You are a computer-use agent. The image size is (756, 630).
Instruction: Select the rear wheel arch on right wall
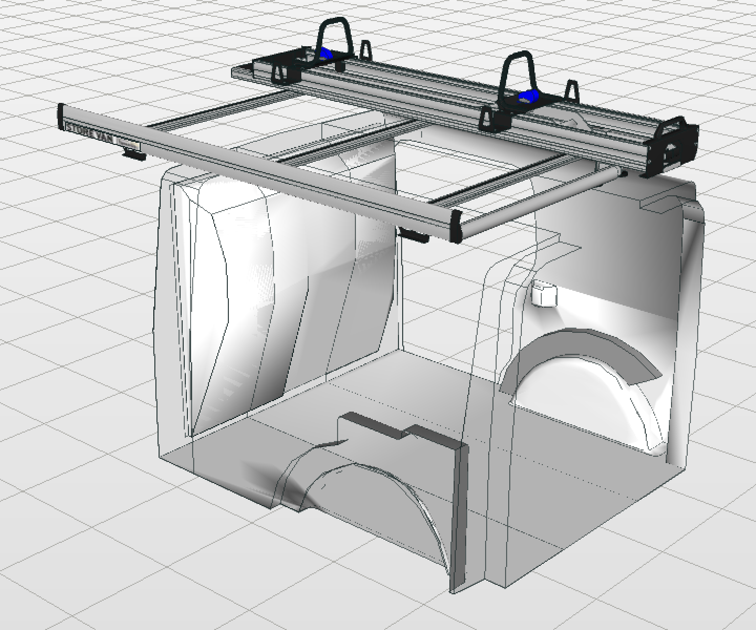(x=583, y=357)
